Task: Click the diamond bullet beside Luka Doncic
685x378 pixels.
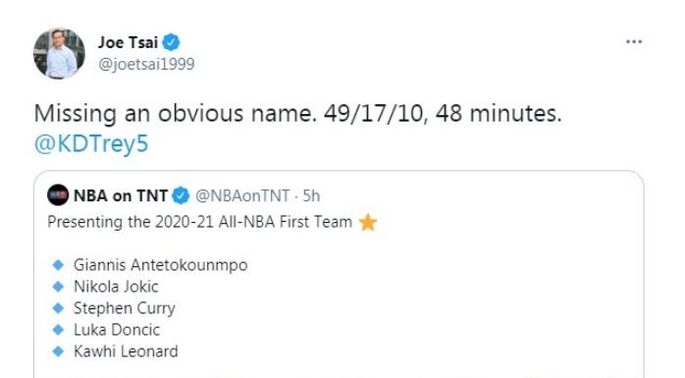Action: pyautogui.click(x=58, y=330)
